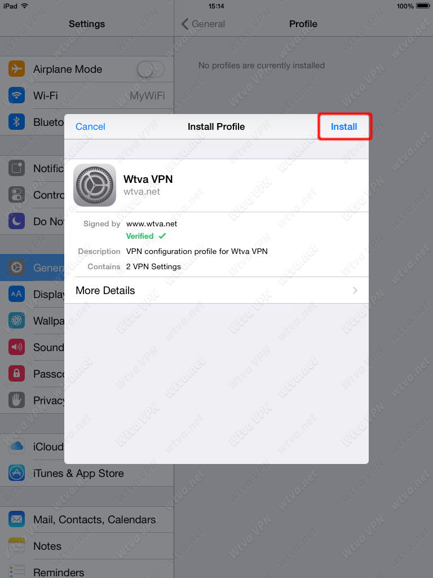433x578 pixels.
Task: Click the Wi-Fi signal status icon
Action: [25, 6]
